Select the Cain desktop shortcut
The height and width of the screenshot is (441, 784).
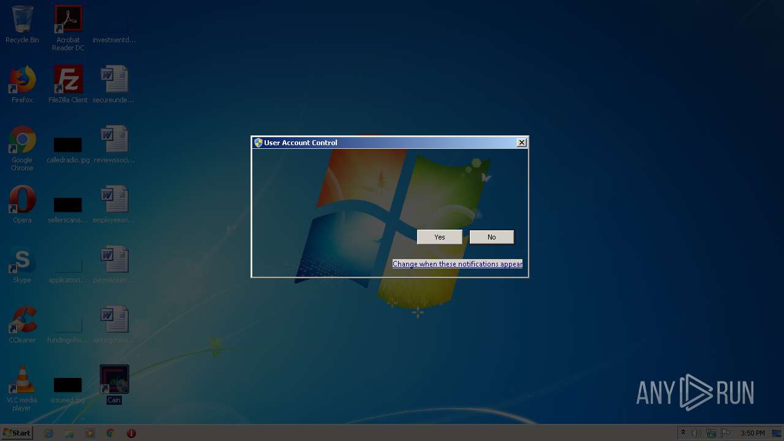pyautogui.click(x=114, y=385)
